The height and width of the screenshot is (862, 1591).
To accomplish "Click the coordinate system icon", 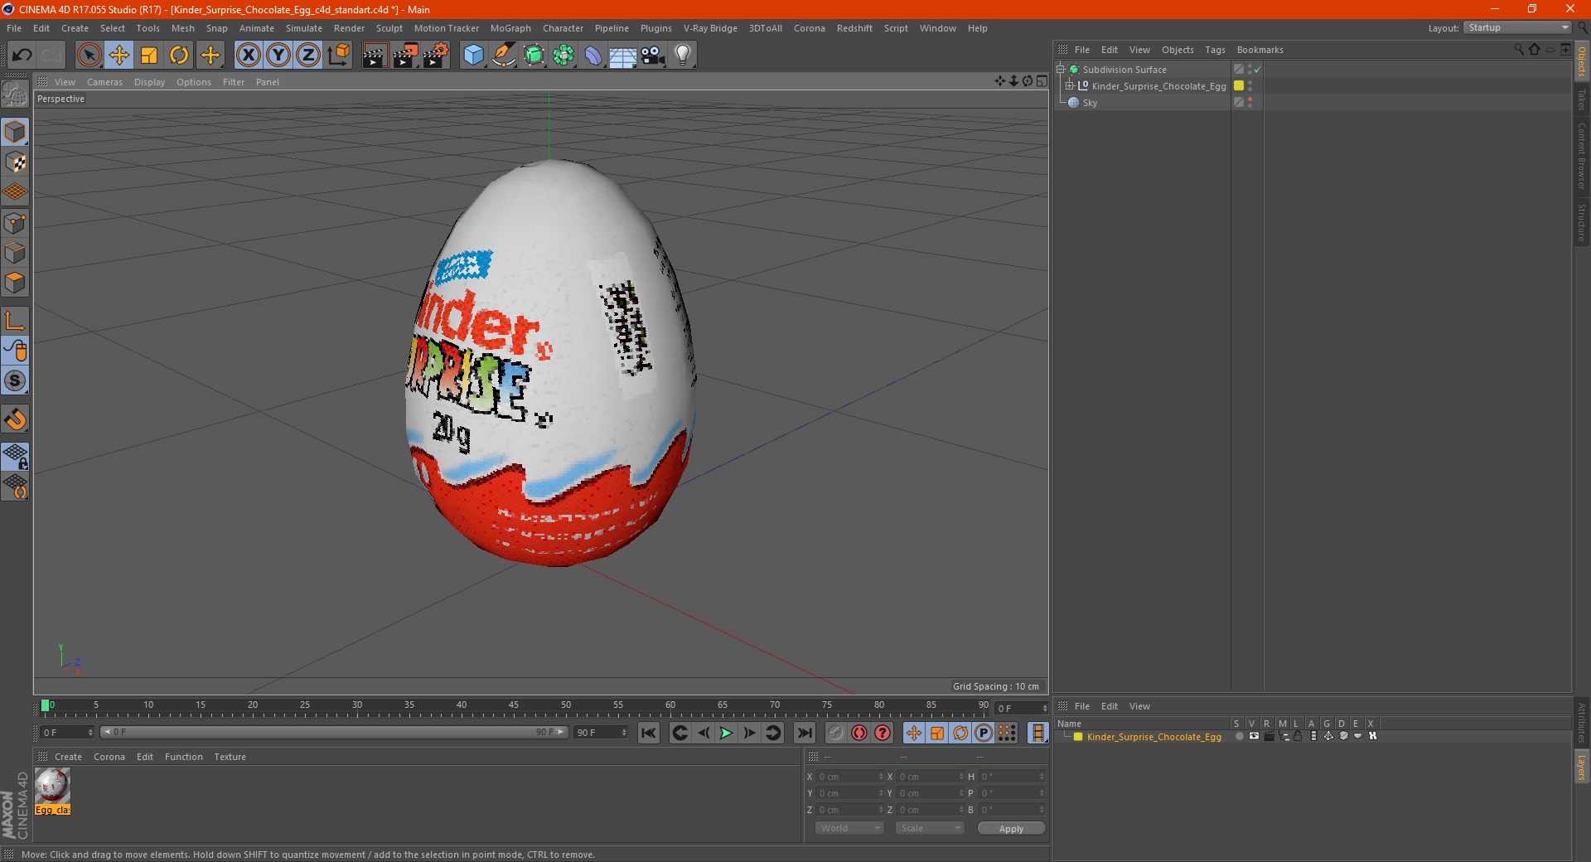I will (x=338, y=56).
